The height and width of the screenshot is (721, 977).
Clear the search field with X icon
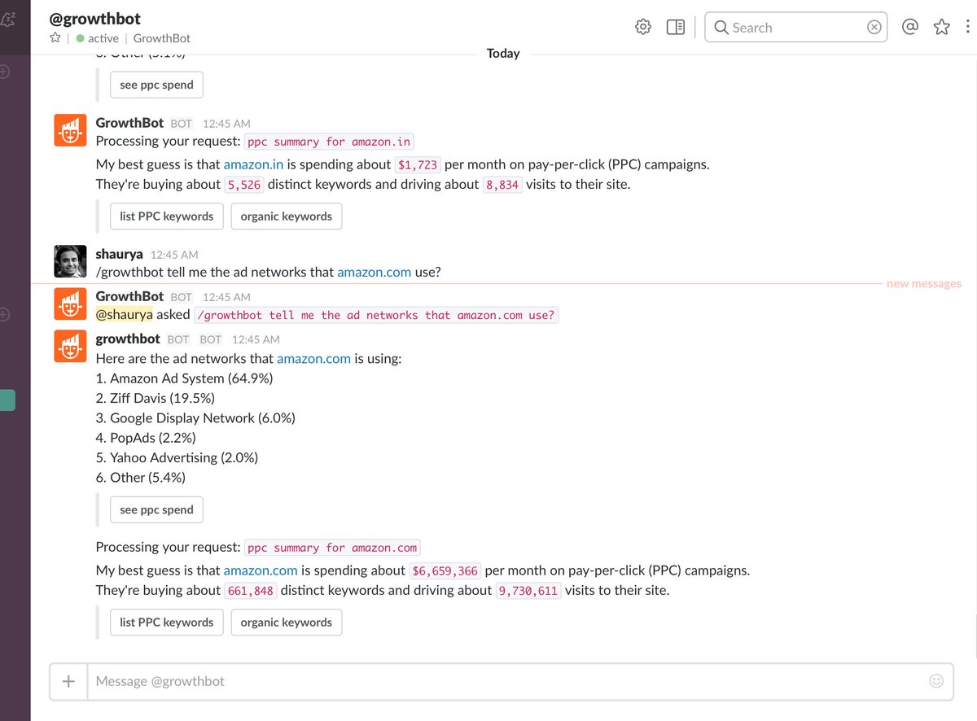(x=874, y=27)
